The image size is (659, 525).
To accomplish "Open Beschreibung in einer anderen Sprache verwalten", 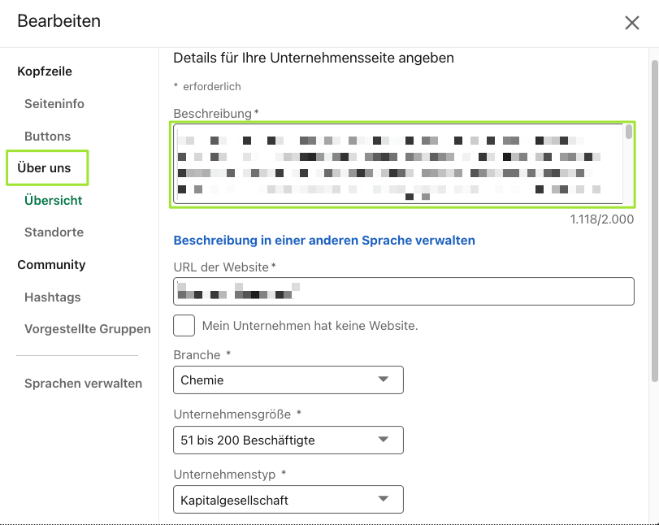I will (x=324, y=241).
